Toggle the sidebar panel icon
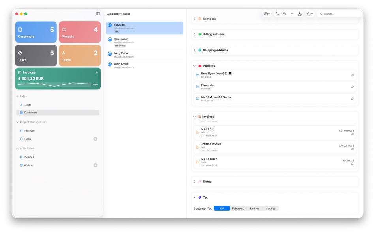375x234 pixels. (98, 14)
